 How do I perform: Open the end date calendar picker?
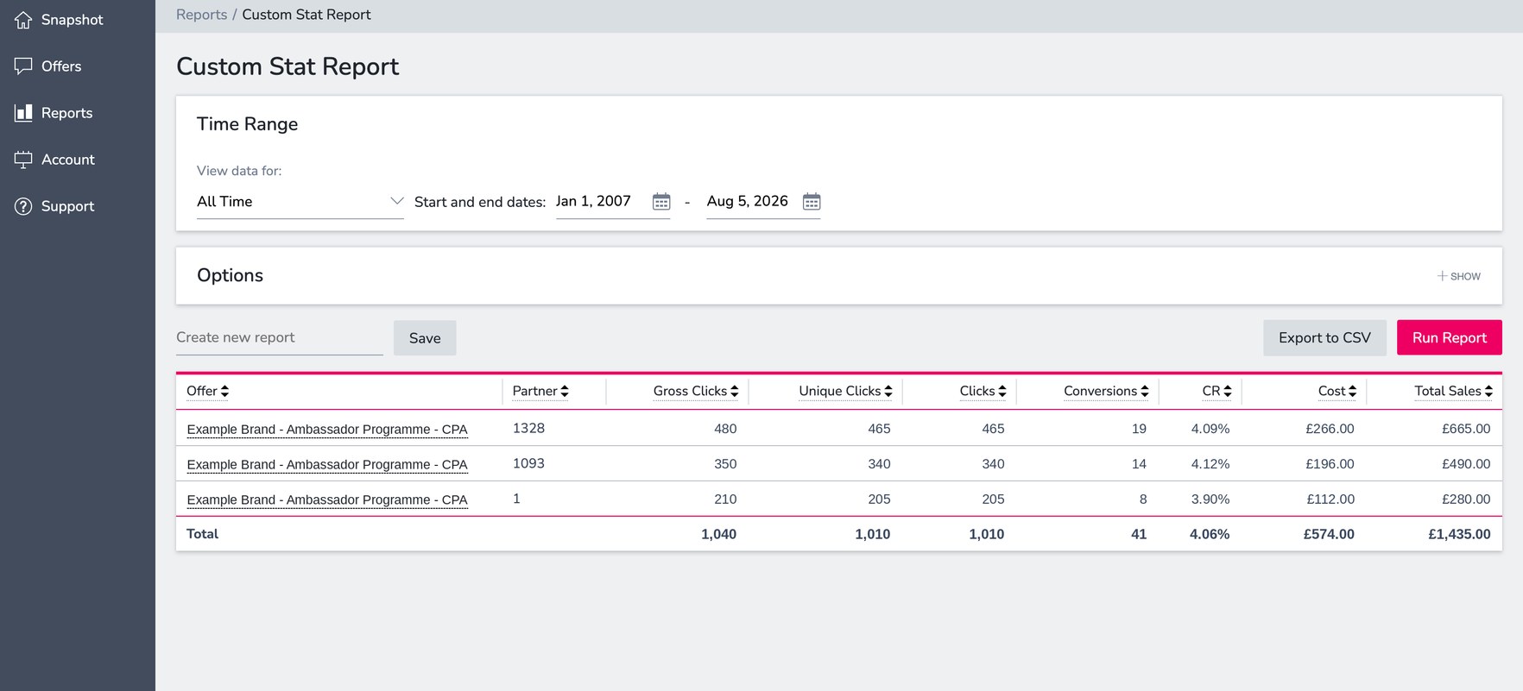tap(812, 202)
